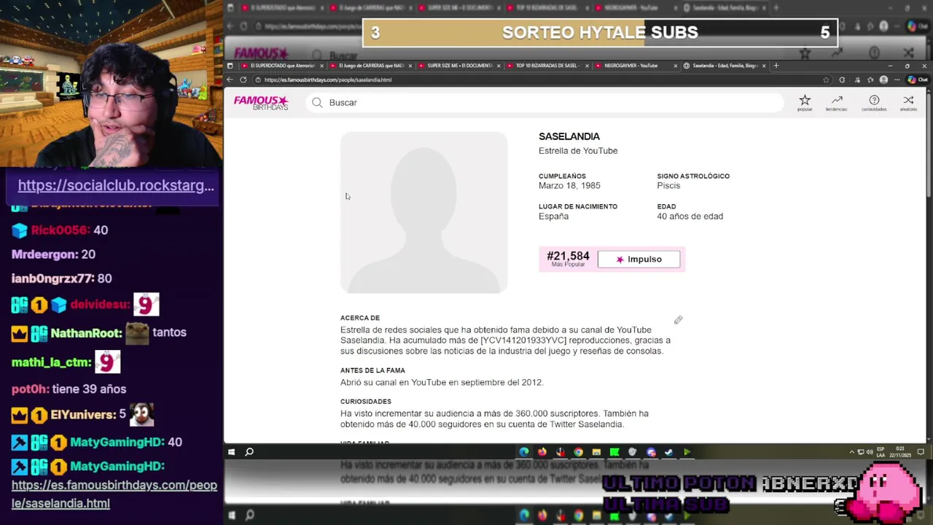Image resolution: width=933 pixels, height=525 pixels.
Task: Click the taskbar search magnifier
Action: pos(249,452)
